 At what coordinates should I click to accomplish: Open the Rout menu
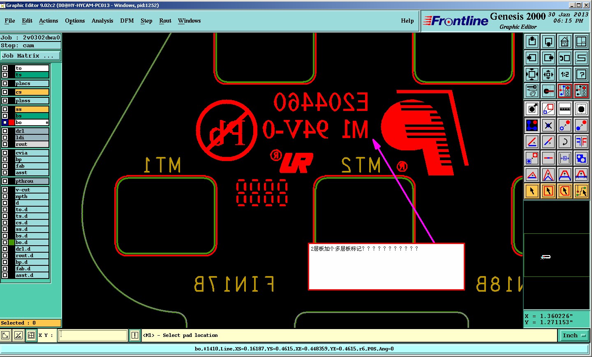point(165,21)
